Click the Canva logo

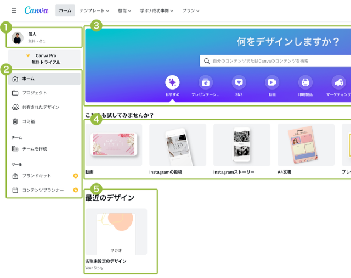pos(37,10)
